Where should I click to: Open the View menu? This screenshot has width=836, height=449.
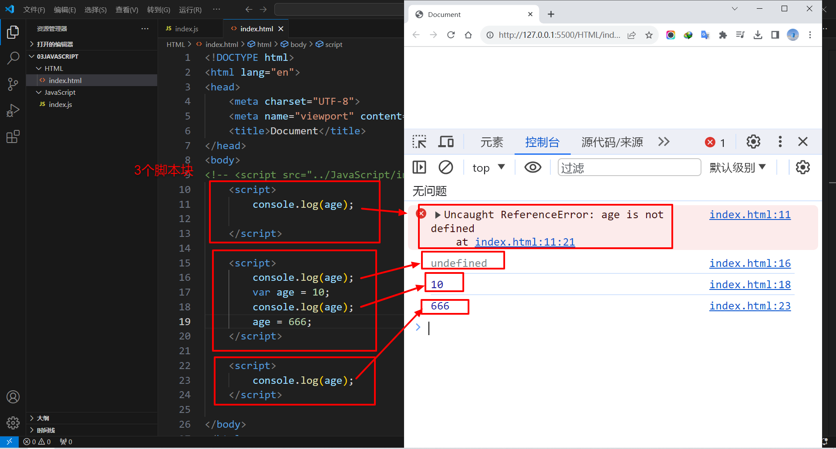(127, 10)
